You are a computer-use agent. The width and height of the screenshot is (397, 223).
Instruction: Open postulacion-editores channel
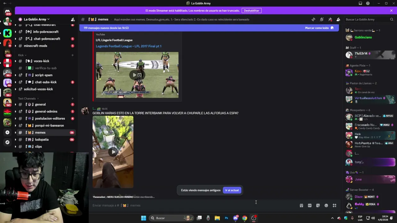(x=46, y=118)
